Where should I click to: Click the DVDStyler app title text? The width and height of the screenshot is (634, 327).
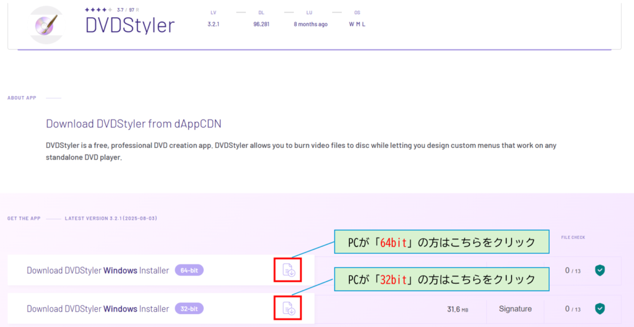click(x=130, y=25)
